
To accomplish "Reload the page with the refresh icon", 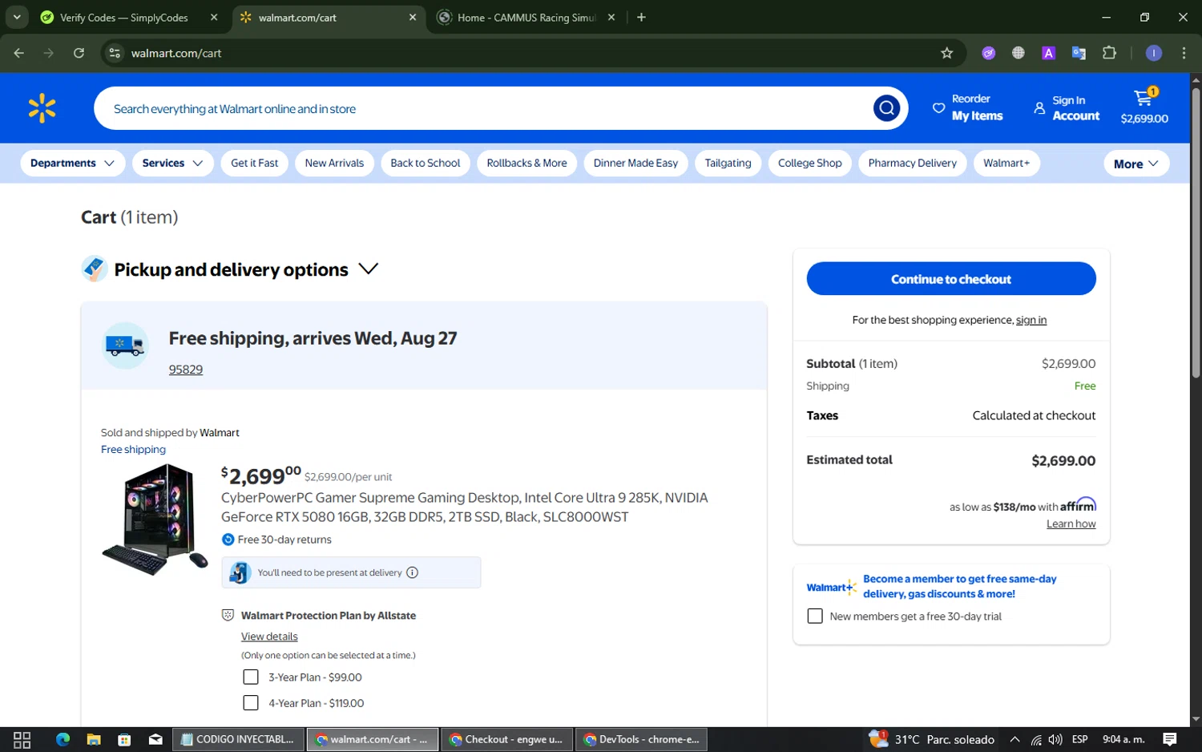I will point(79,53).
